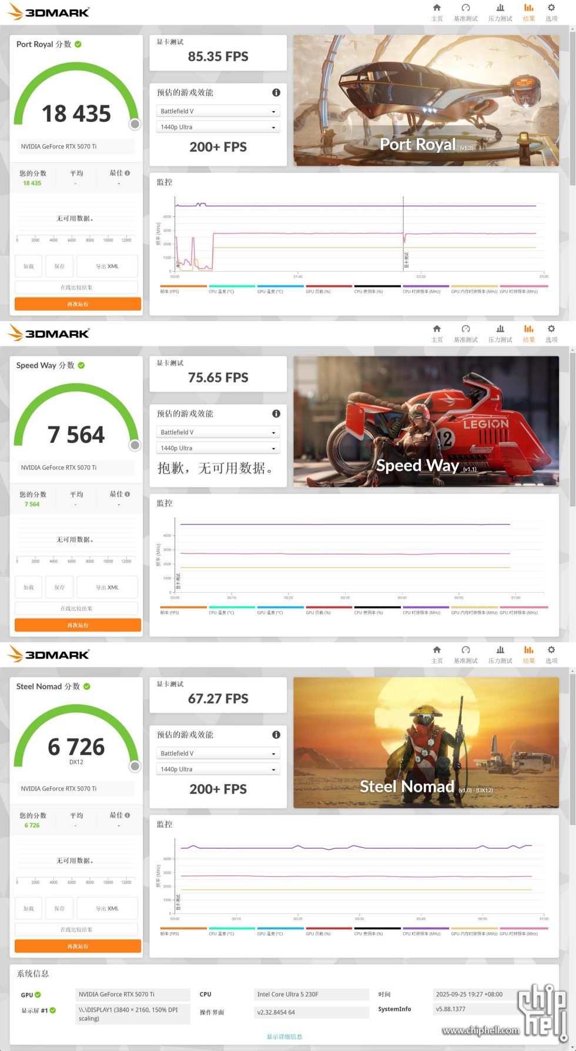Click 导出 XML under Port Royal score

[108, 266]
